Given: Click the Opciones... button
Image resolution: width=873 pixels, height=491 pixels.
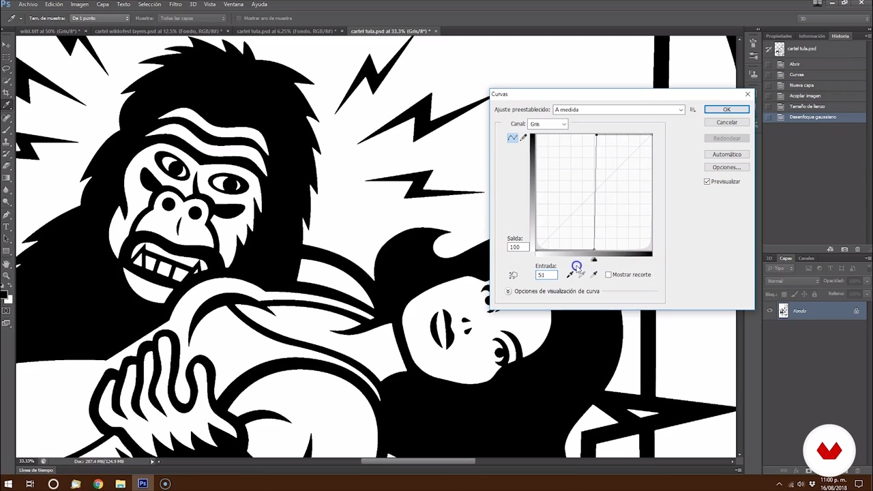Looking at the screenshot, I should pos(726,168).
